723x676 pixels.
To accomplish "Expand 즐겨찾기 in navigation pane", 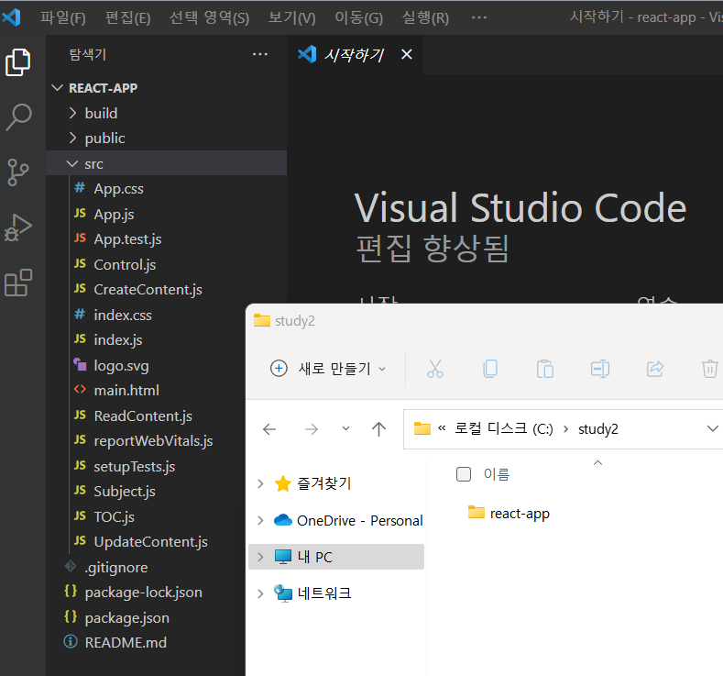I will [x=260, y=483].
